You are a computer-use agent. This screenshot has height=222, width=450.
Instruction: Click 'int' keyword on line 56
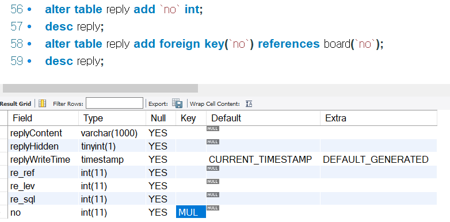[x=192, y=10]
